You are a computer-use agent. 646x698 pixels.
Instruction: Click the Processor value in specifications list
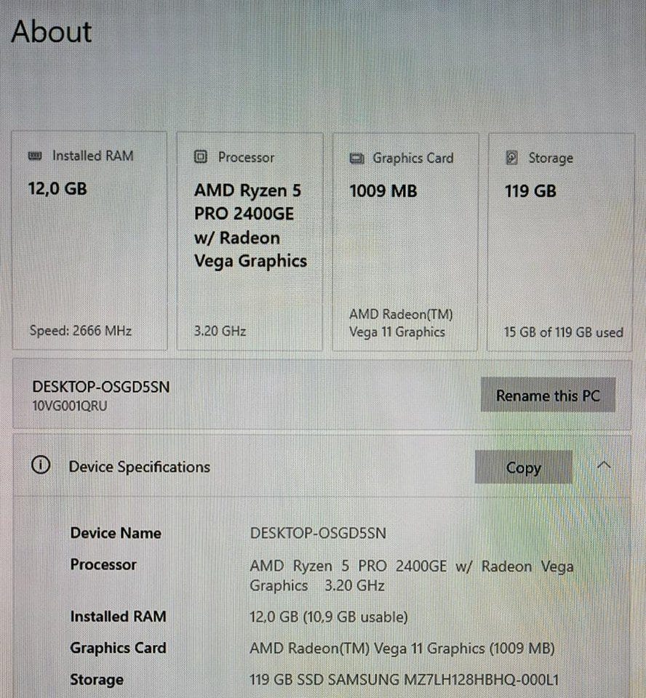coord(411,576)
